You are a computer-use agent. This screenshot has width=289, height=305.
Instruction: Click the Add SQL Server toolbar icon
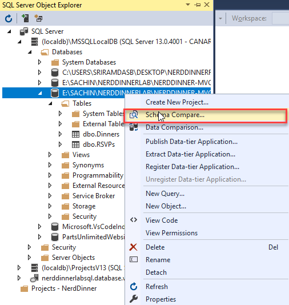click(25, 18)
